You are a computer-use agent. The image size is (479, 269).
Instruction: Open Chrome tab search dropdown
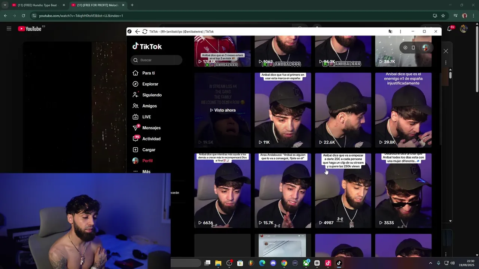coord(5,5)
